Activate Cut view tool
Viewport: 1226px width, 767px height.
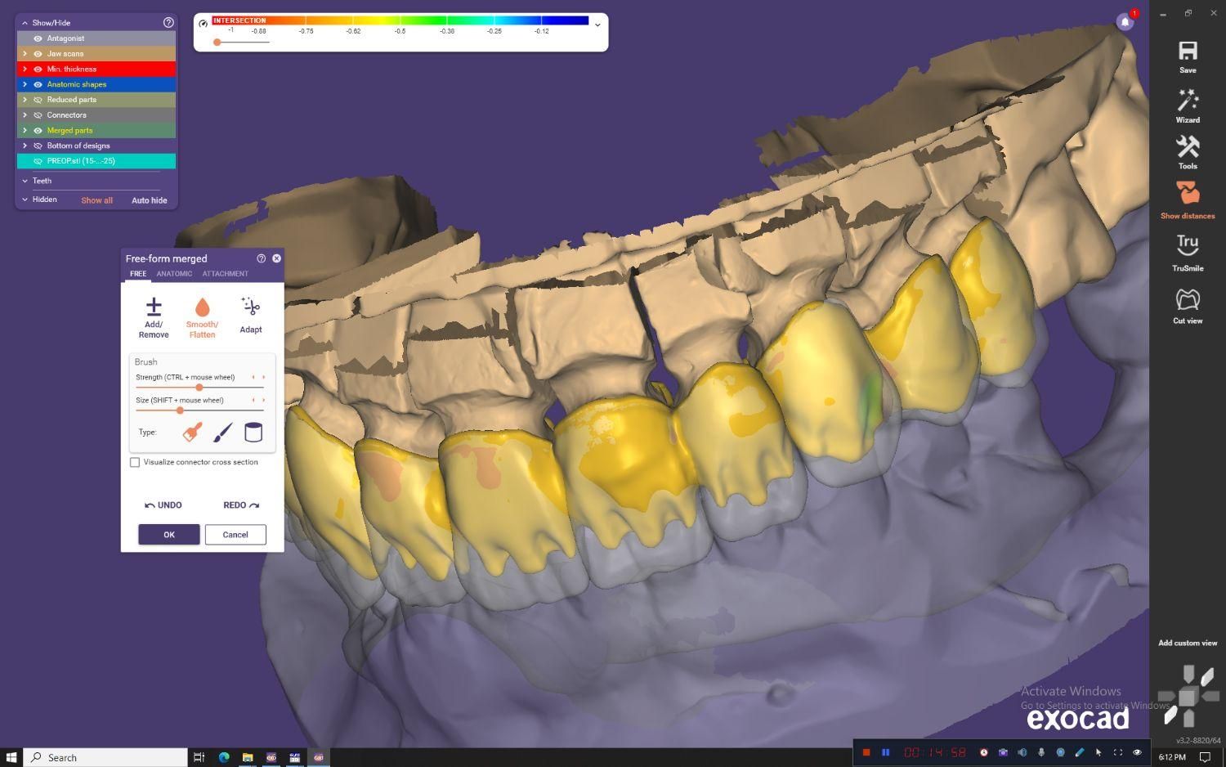pos(1188,306)
